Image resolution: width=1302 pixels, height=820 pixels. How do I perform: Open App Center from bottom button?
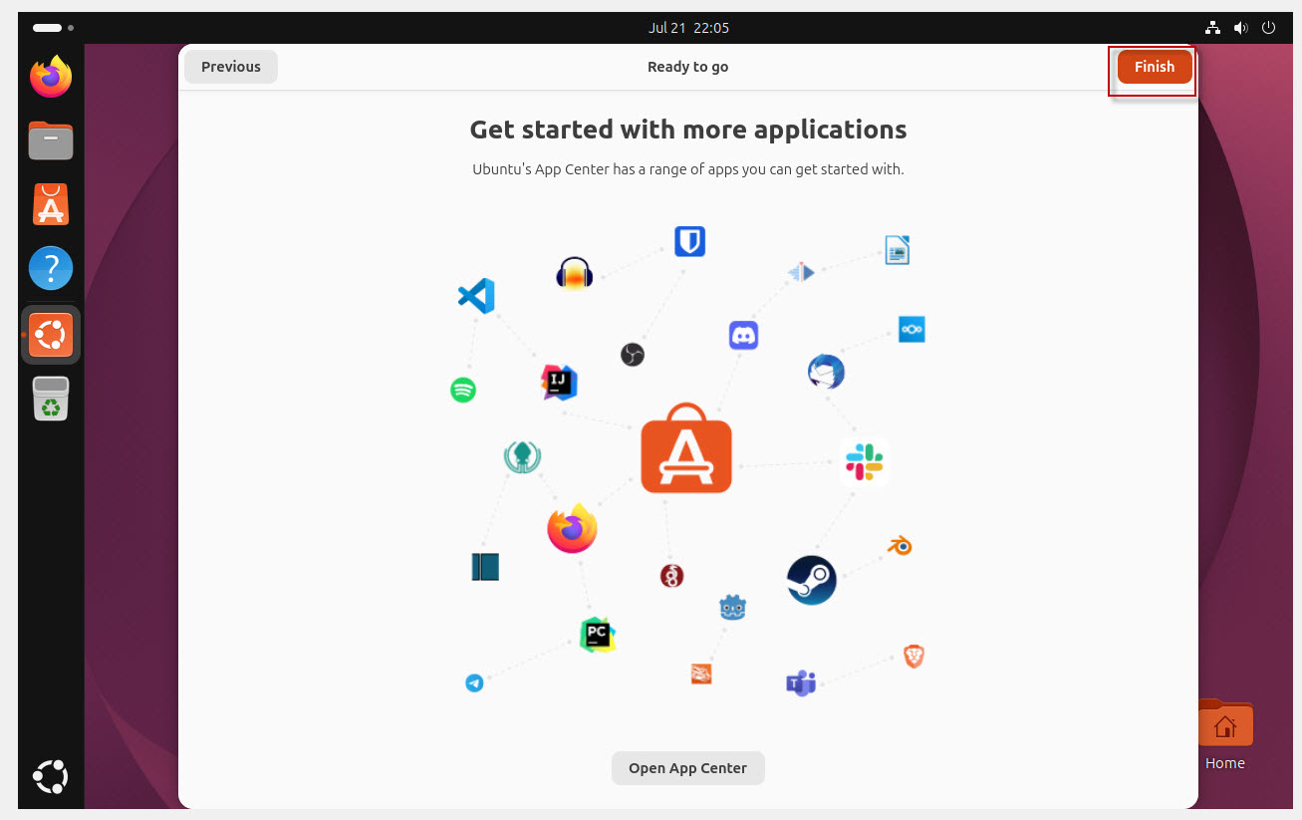pos(687,768)
